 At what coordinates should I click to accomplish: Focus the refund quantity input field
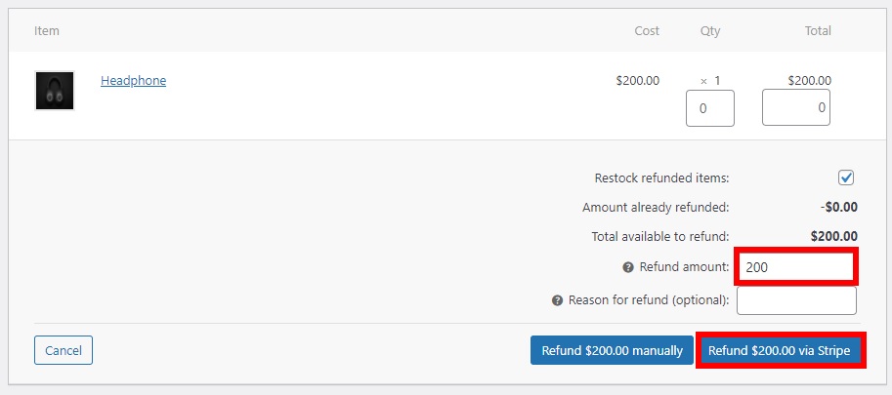pyautogui.click(x=710, y=108)
